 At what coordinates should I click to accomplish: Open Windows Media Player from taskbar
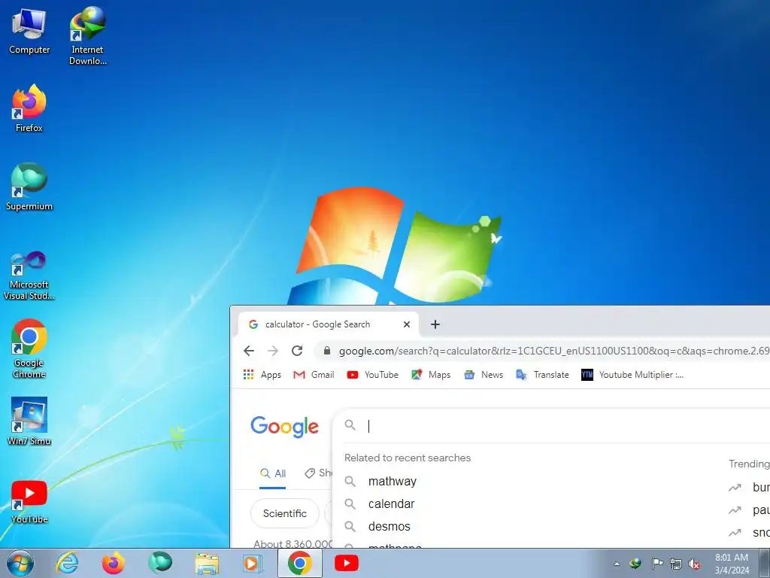click(x=253, y=563)
